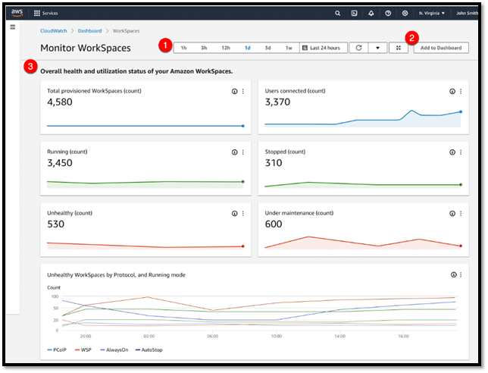Toggle the AutoStop legend entry
Image resolution: width=488 pixels, height=373 pixels.
tap(149, 350)
